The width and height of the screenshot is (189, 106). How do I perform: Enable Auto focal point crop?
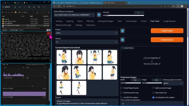point(122,93)
